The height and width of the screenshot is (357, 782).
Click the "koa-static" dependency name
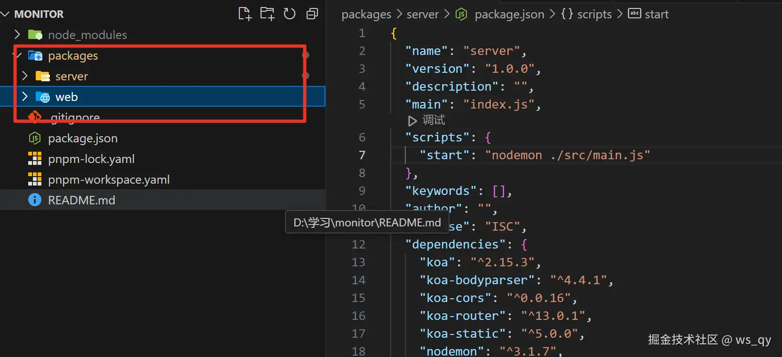tap(462, 334)
